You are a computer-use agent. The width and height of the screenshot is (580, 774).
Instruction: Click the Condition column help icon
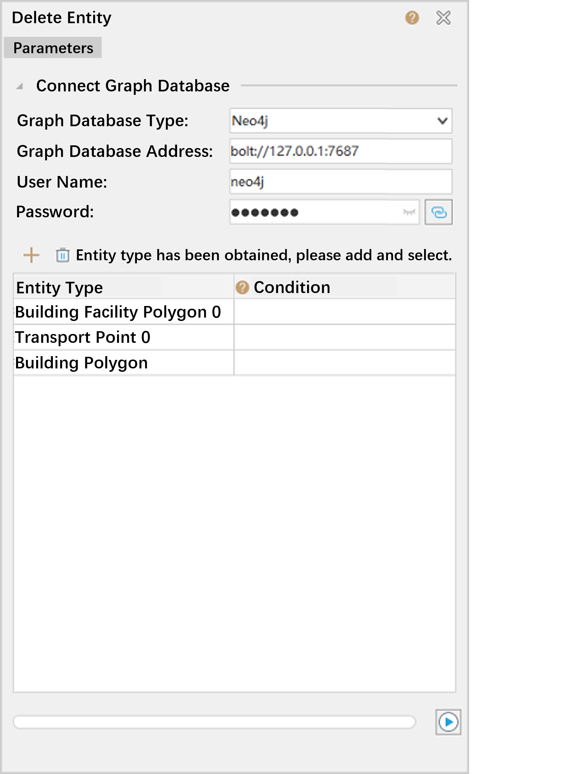(242, 287)
